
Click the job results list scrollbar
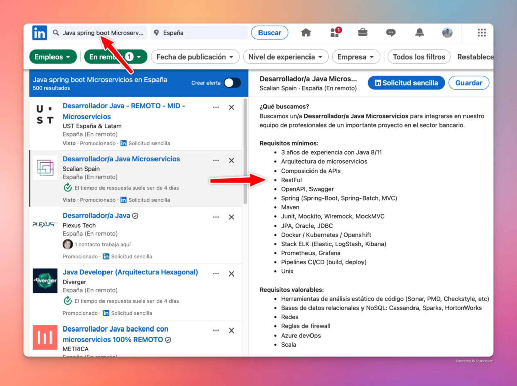point(245,152)
